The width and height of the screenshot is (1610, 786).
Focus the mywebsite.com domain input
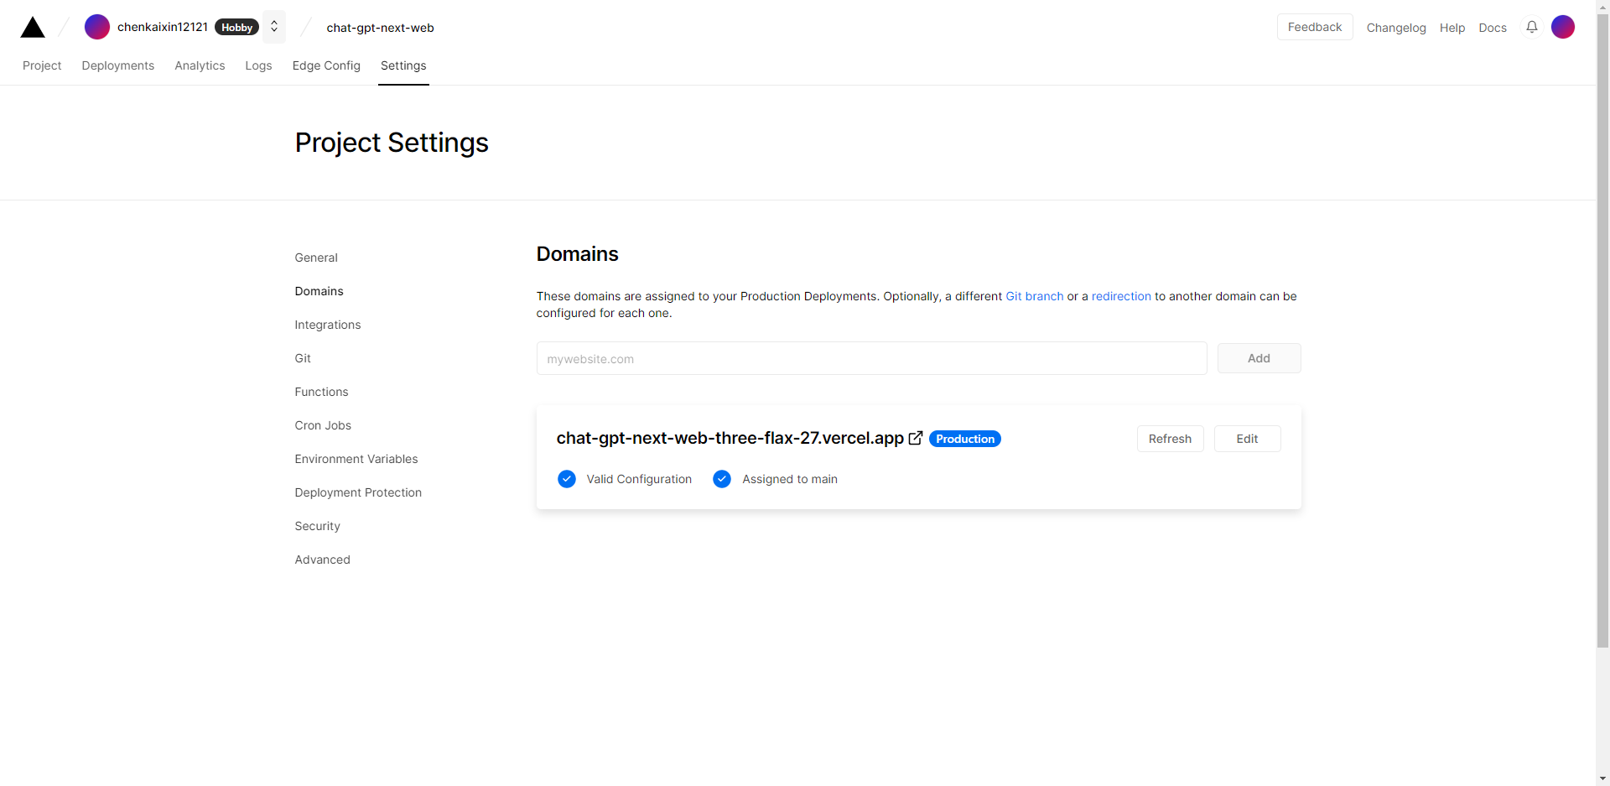(871, 359)
